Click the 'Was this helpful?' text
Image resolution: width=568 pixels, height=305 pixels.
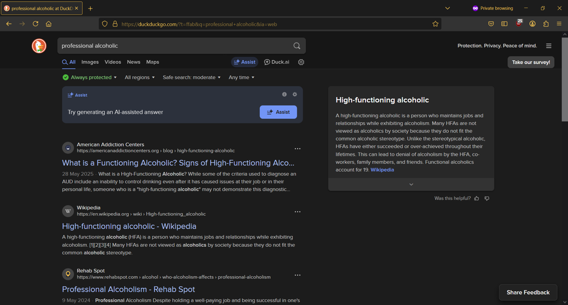click(x=453, y=198)
